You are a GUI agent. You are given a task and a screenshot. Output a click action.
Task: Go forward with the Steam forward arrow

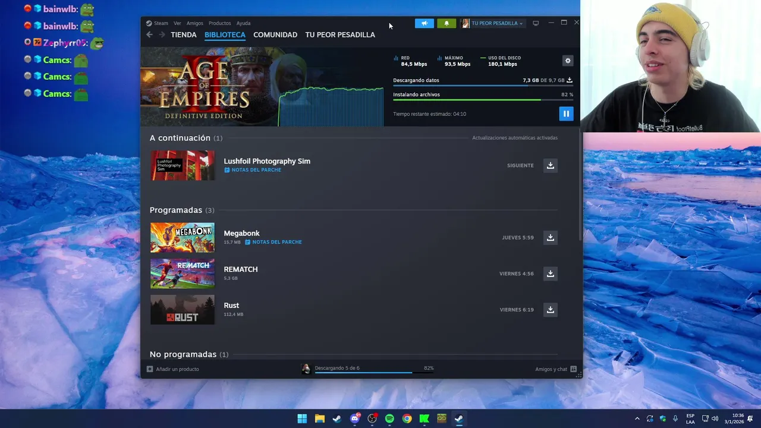tap(162, 34)
